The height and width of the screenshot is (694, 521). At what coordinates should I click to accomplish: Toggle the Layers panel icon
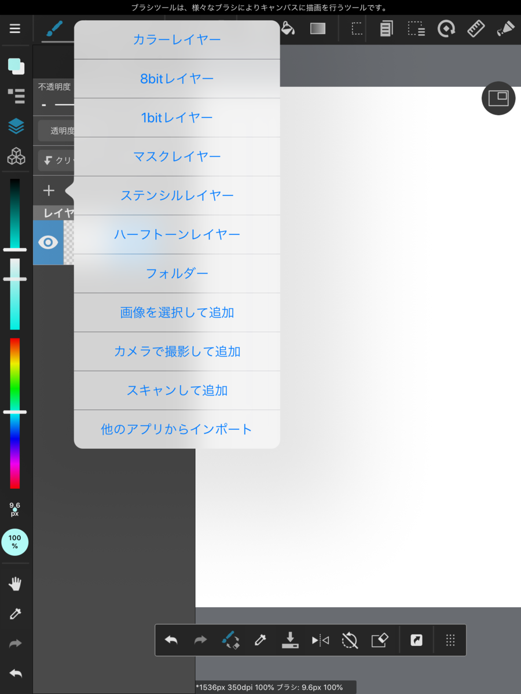16,126
